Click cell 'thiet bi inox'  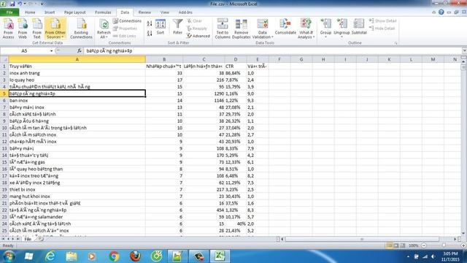(77, 190)
